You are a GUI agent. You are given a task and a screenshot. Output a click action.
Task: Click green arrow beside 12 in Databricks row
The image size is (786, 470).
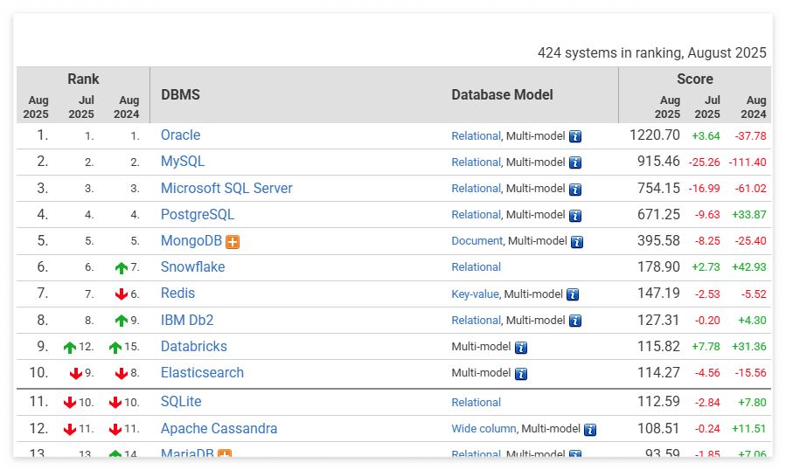click(70, 347)
